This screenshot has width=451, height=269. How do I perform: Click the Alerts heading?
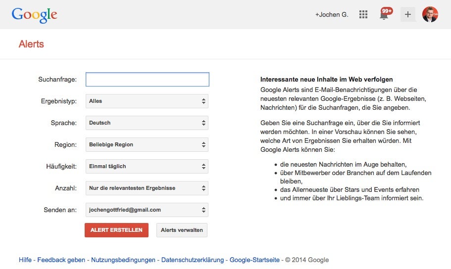pos(31,44)
